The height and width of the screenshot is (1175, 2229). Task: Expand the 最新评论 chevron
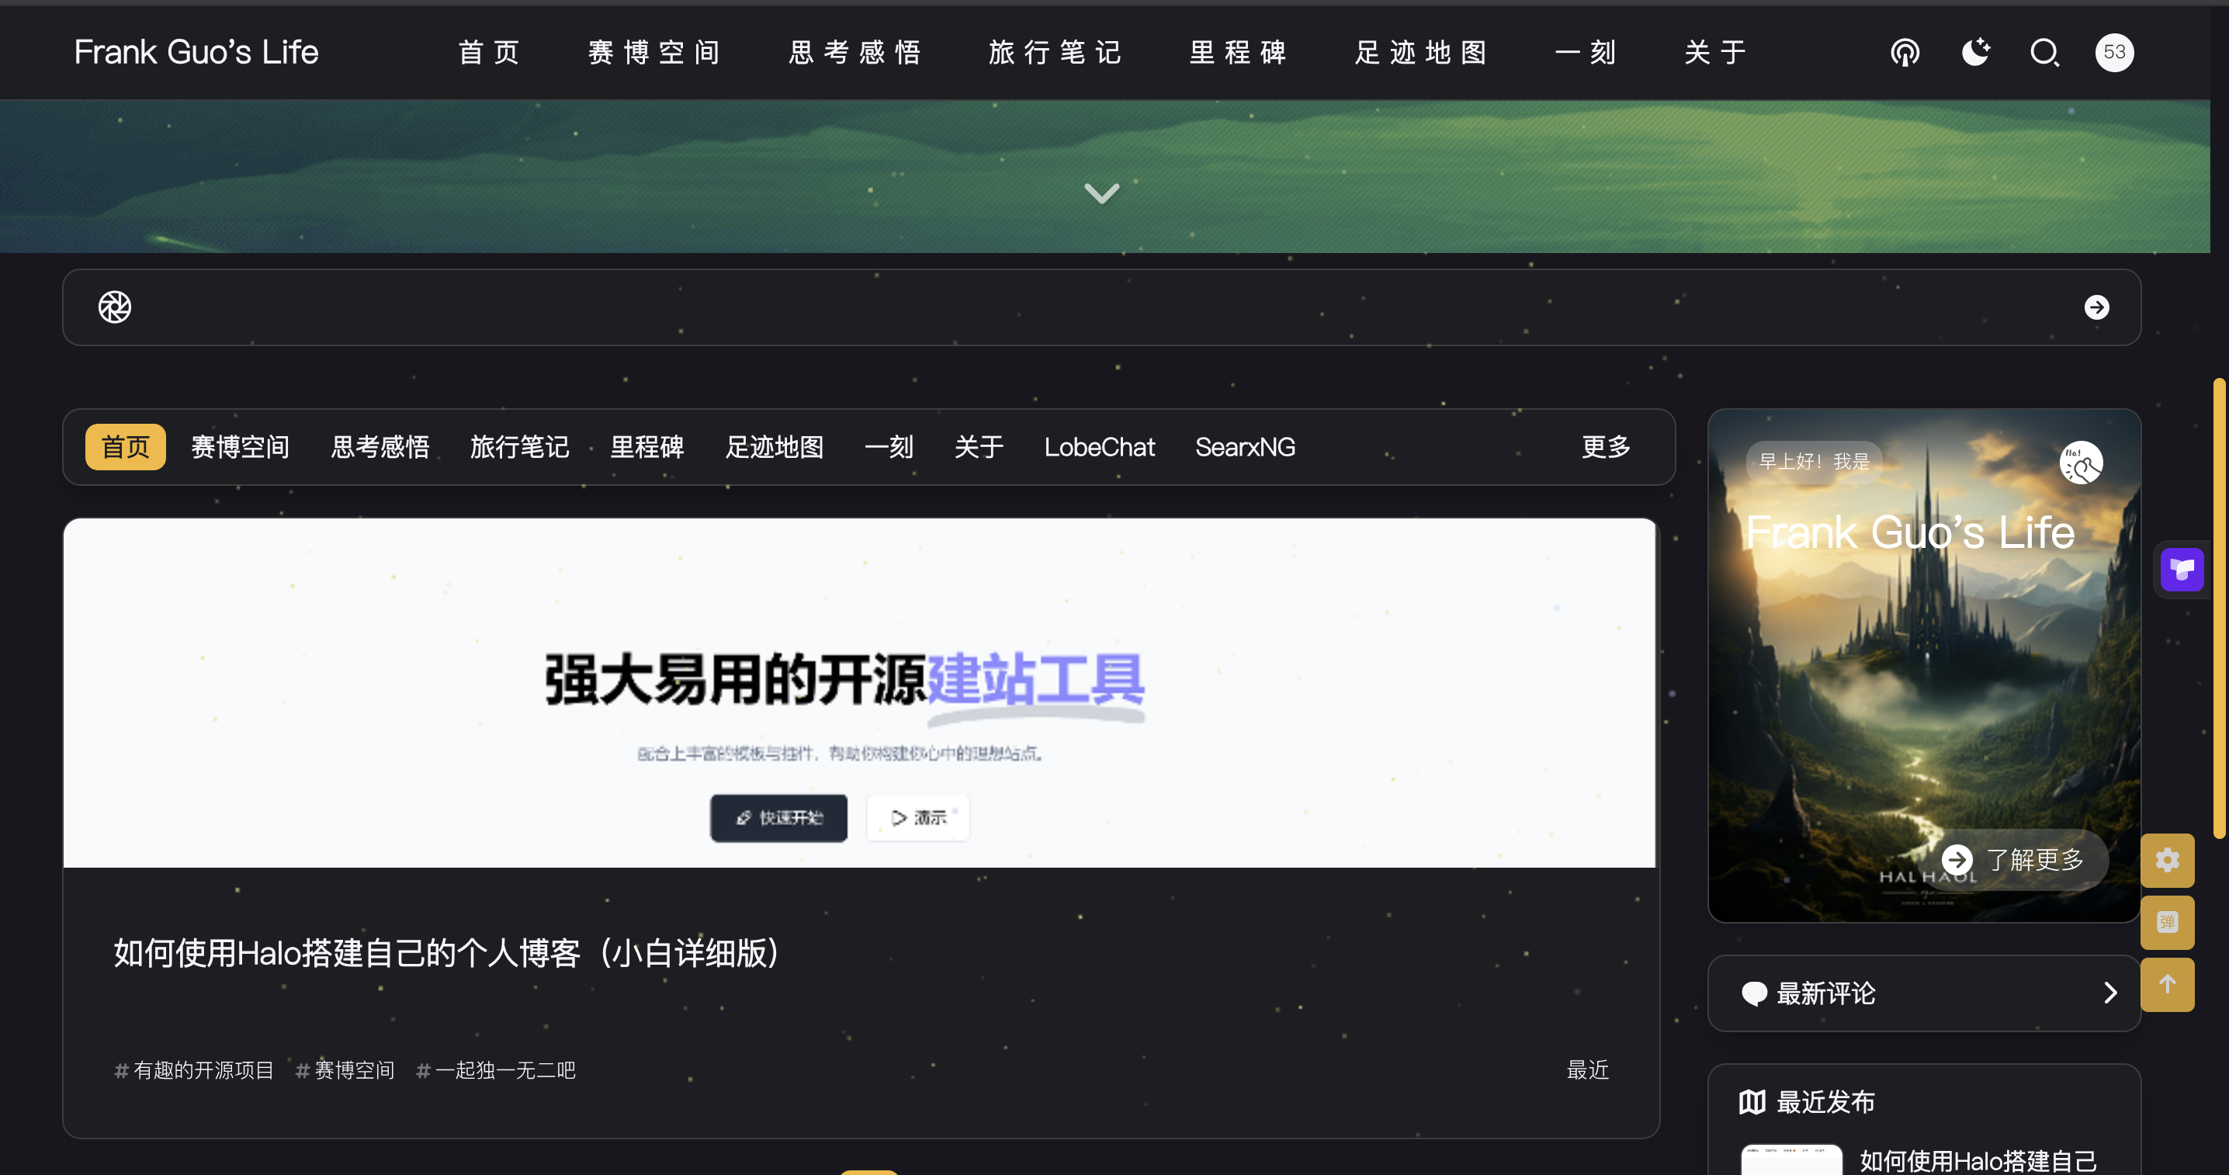pyautogui.click(x=2109, y=993)
